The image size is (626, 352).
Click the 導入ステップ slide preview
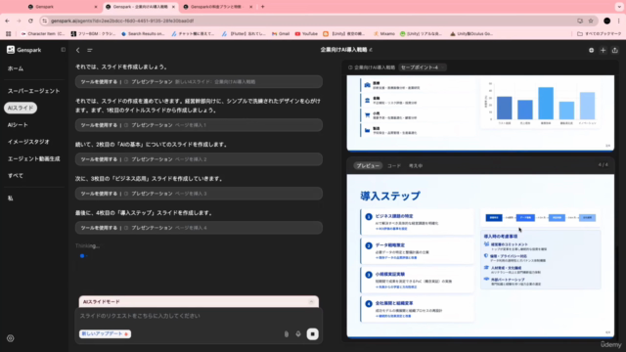[480, 256]
